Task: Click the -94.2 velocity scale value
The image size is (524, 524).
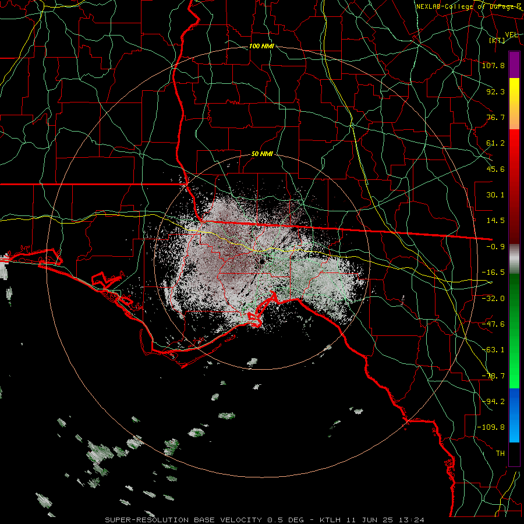Action: tap(493, 401)
